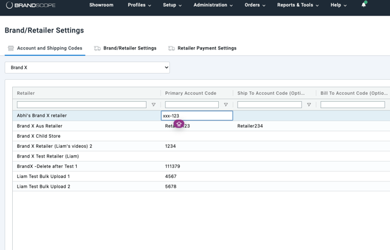The height and width of the screenshot is (250, 390).
Task: Sort by the Retailer column header
Action: 26,93
